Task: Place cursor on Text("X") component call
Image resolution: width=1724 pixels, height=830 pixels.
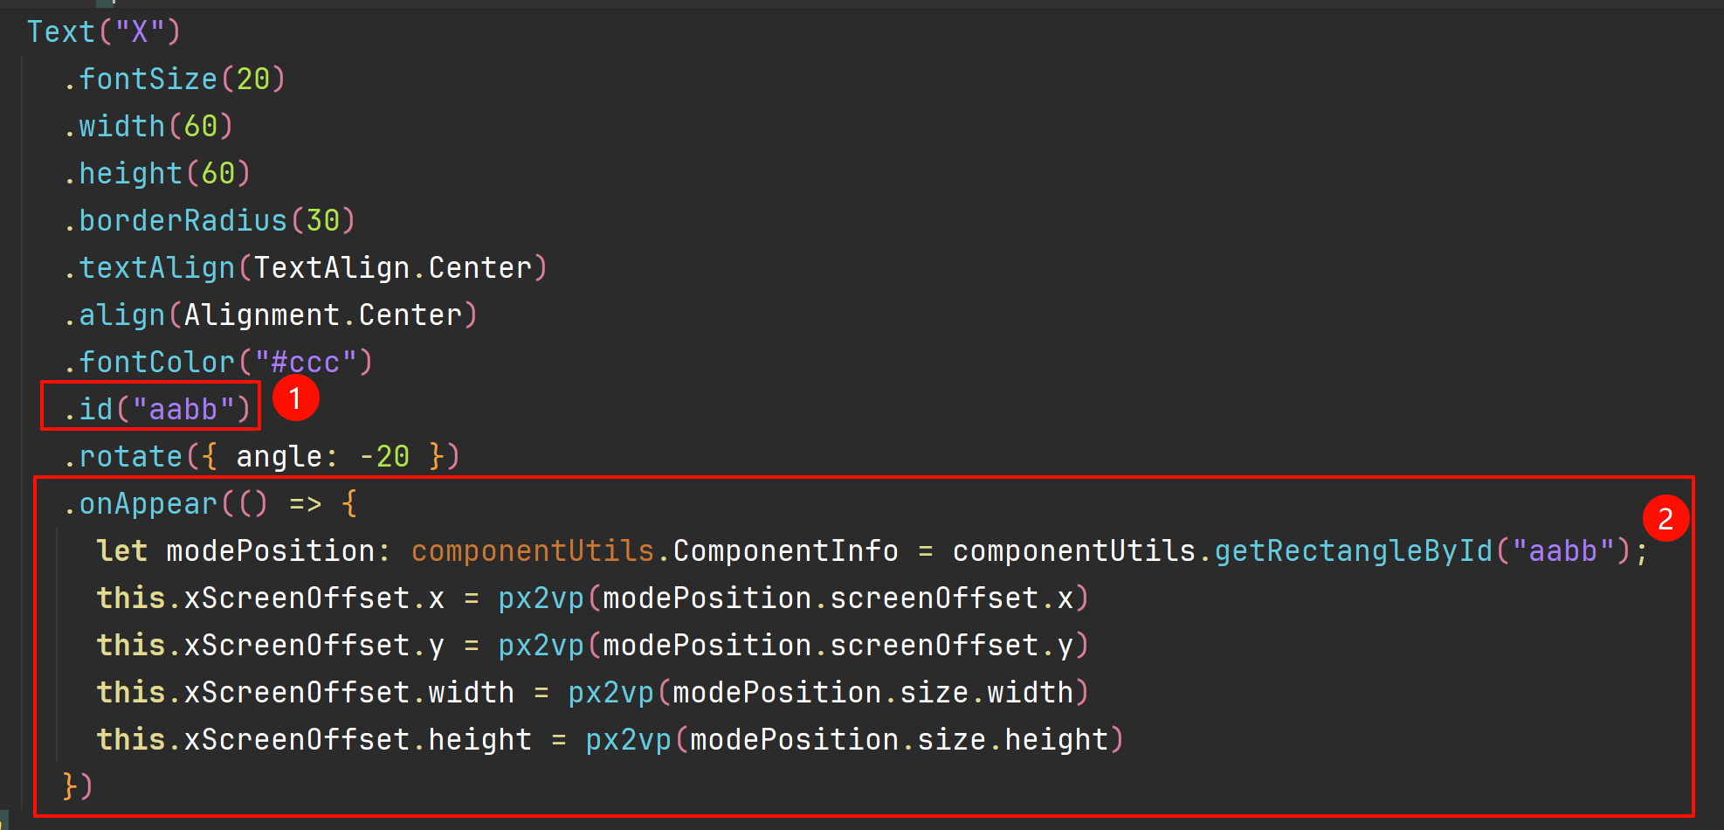Action: 104,32
